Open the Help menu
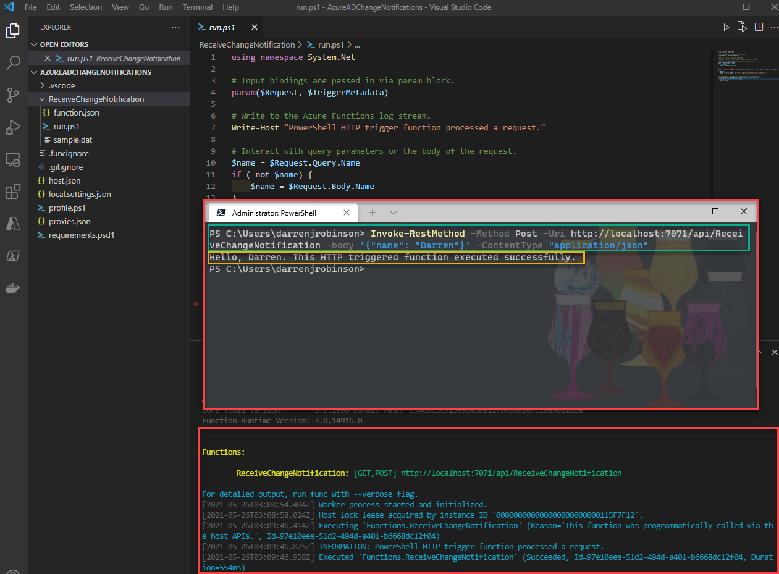This screenshot has height=574, width=779. tap(230, 7)
